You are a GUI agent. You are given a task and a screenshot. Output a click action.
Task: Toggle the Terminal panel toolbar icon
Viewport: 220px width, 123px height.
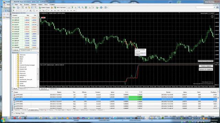(33, 8)
